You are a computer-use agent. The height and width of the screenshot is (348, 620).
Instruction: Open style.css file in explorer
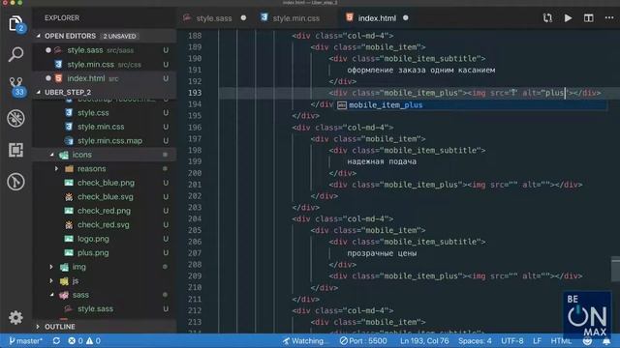point(93,113)
